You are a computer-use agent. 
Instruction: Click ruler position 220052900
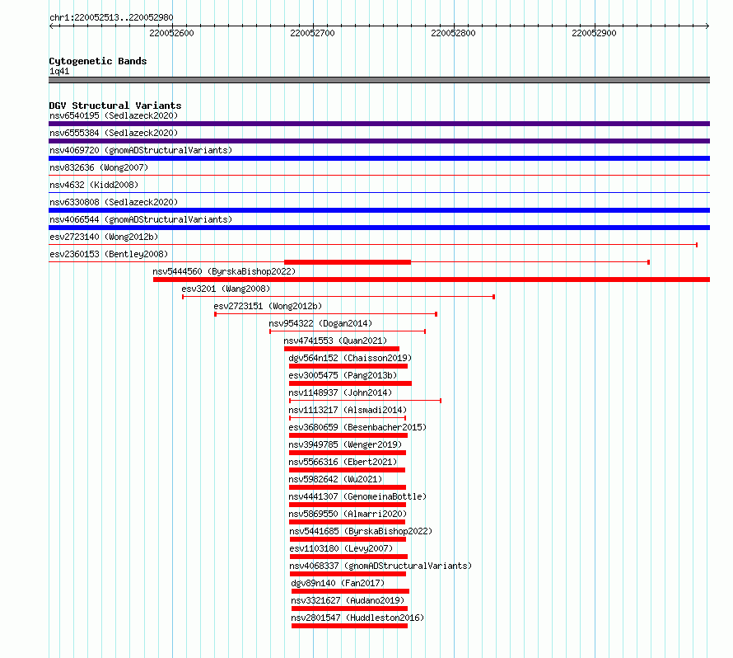click(x=594, y=33)
